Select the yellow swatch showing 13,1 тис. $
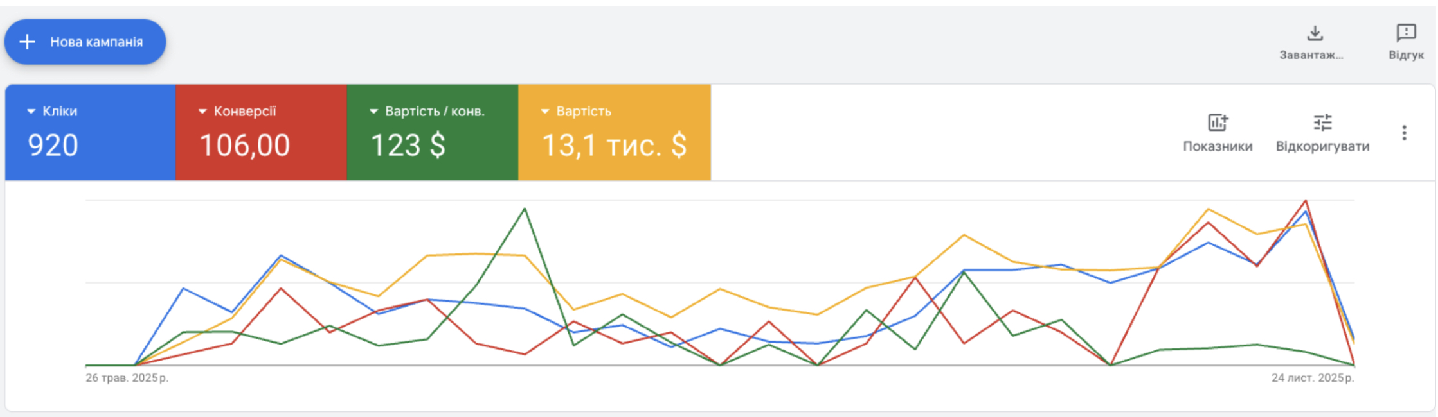 pyautogui.click(x=614, y=146)
